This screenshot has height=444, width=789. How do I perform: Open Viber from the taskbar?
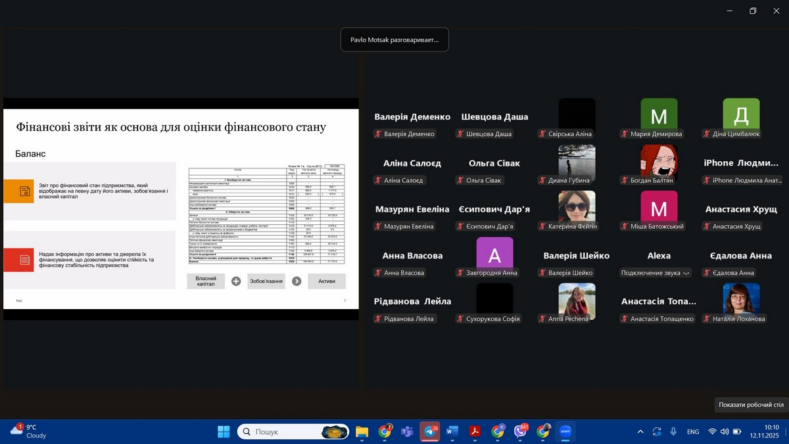(x=520, y=432)
